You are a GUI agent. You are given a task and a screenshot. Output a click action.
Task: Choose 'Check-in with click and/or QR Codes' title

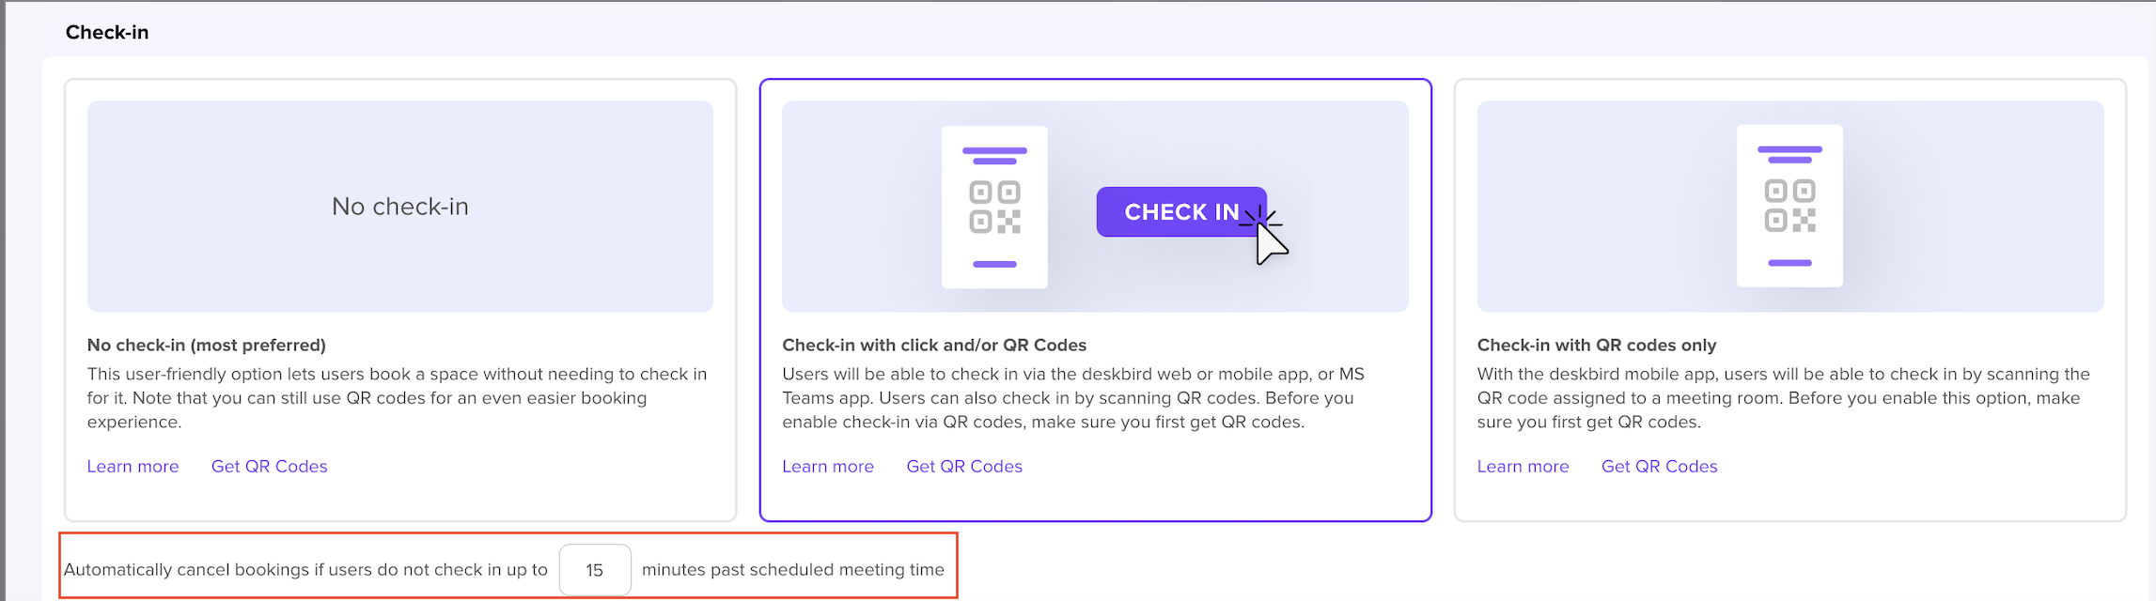click(934, 346)
